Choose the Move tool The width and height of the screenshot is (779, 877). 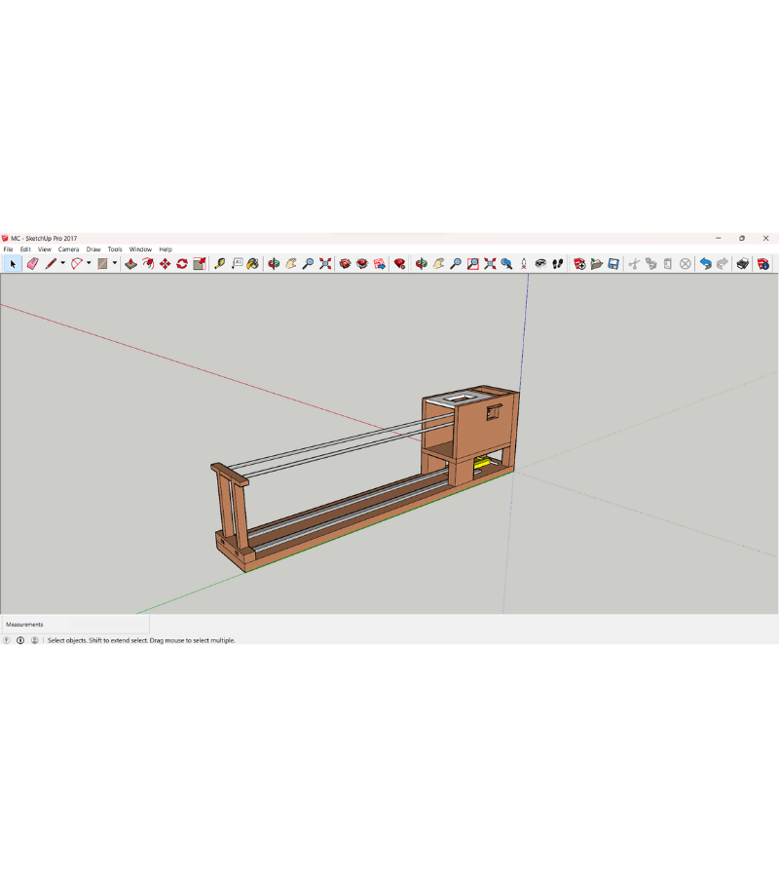165,264
